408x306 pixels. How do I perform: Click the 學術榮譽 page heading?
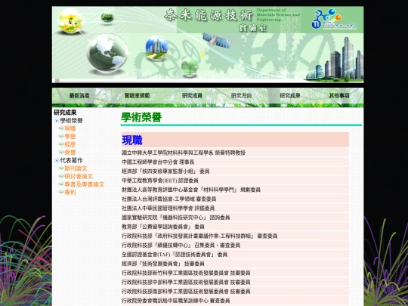click(x=141, y=117)
